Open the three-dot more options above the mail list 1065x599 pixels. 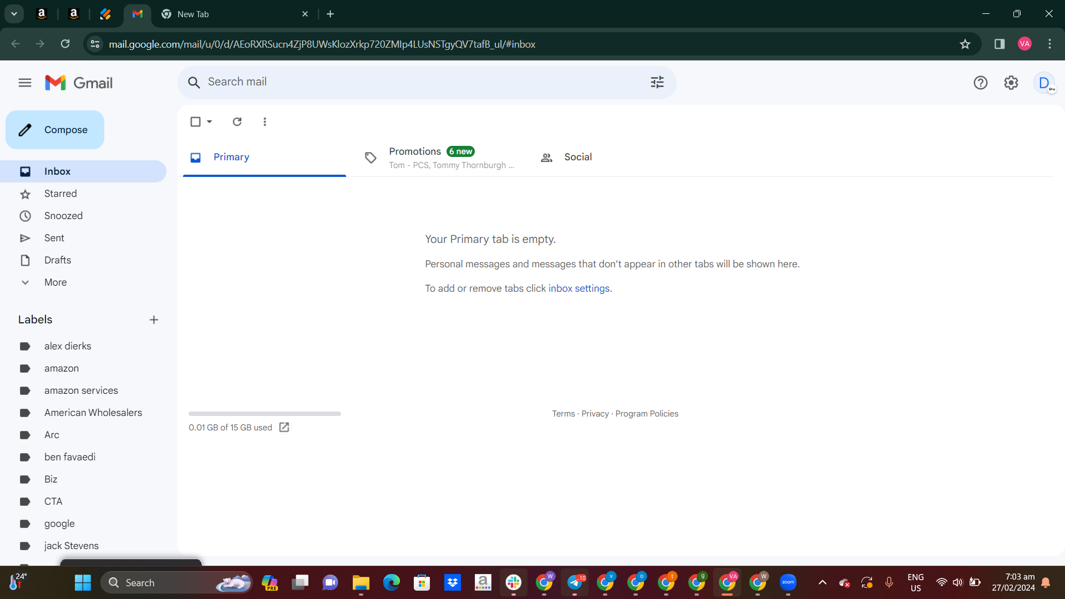click(265, 121)
